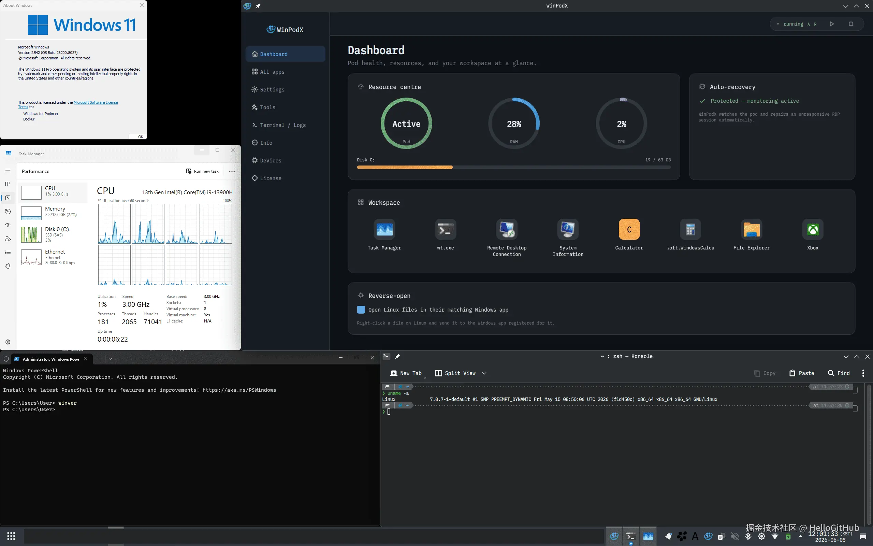Expand the Split View chevron in Konsole
The height and width of the screenshot is (546, 873).
coord(484,373)
